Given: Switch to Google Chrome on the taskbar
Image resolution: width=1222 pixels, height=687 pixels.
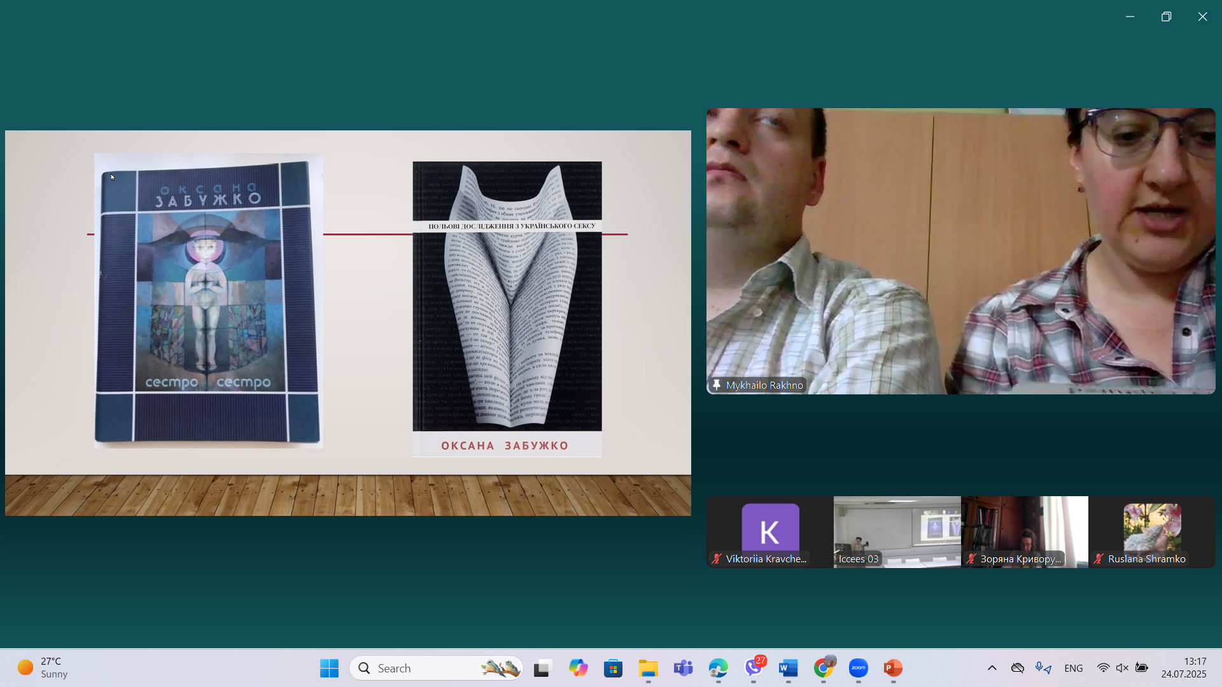Looking at the screenshot, I should pyautogui.click(x=823, y=668).
